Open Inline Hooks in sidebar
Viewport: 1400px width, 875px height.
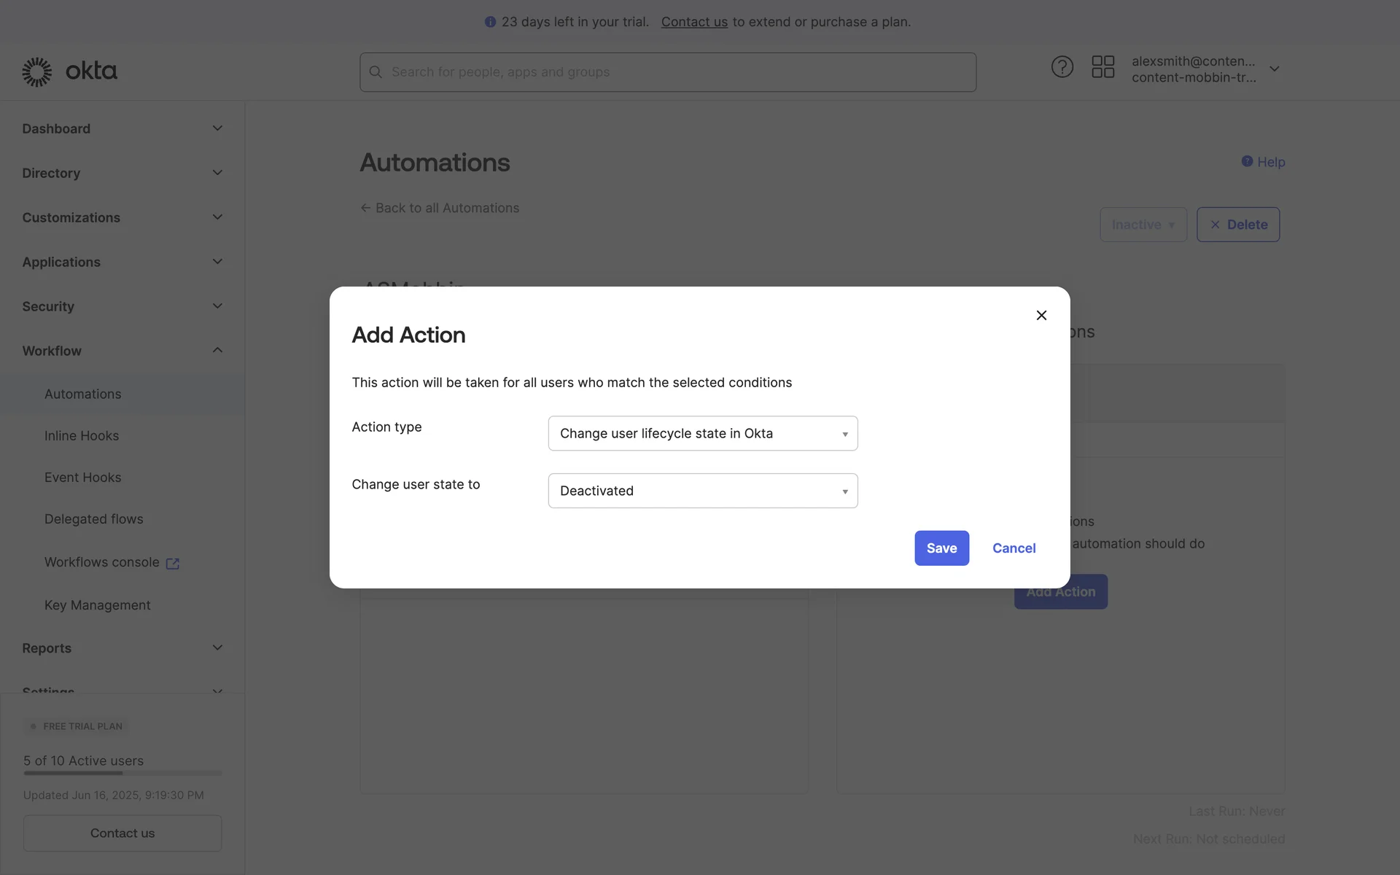coord(82,435)
